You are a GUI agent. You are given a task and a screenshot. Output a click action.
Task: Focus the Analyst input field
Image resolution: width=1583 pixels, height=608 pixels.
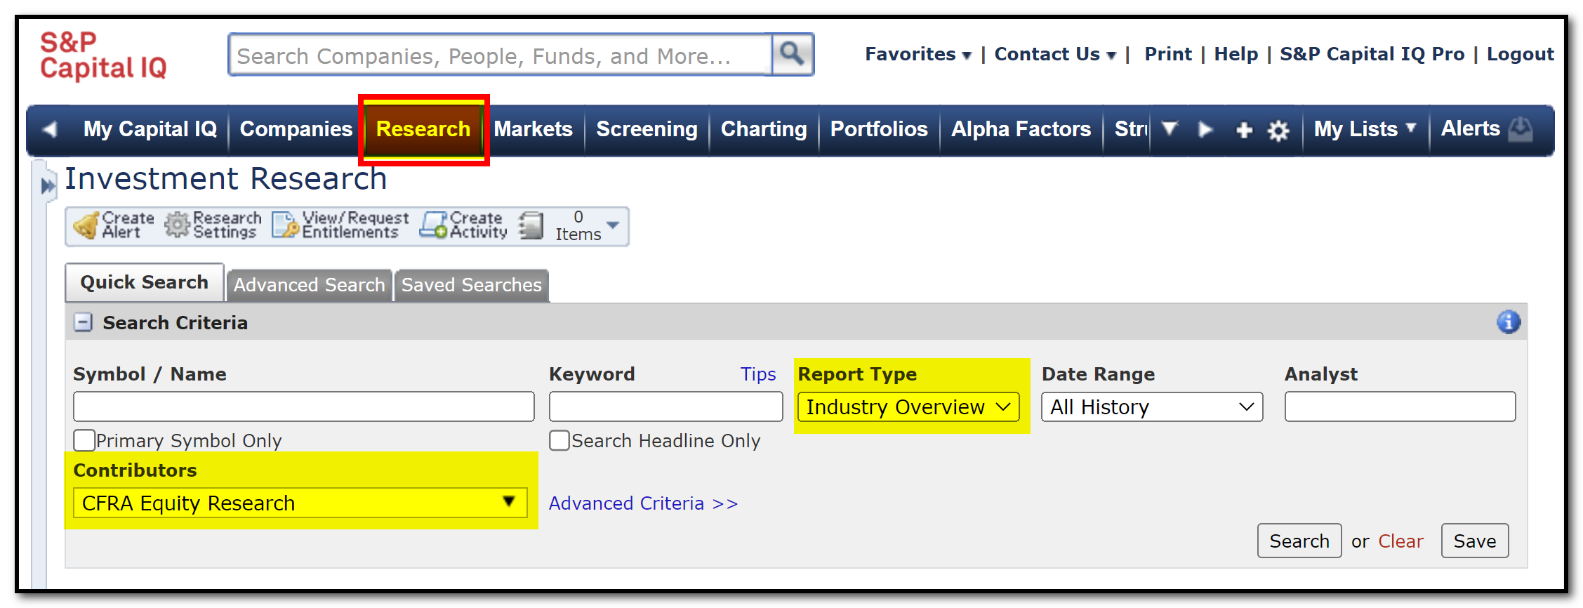[x=1400, y=407]
